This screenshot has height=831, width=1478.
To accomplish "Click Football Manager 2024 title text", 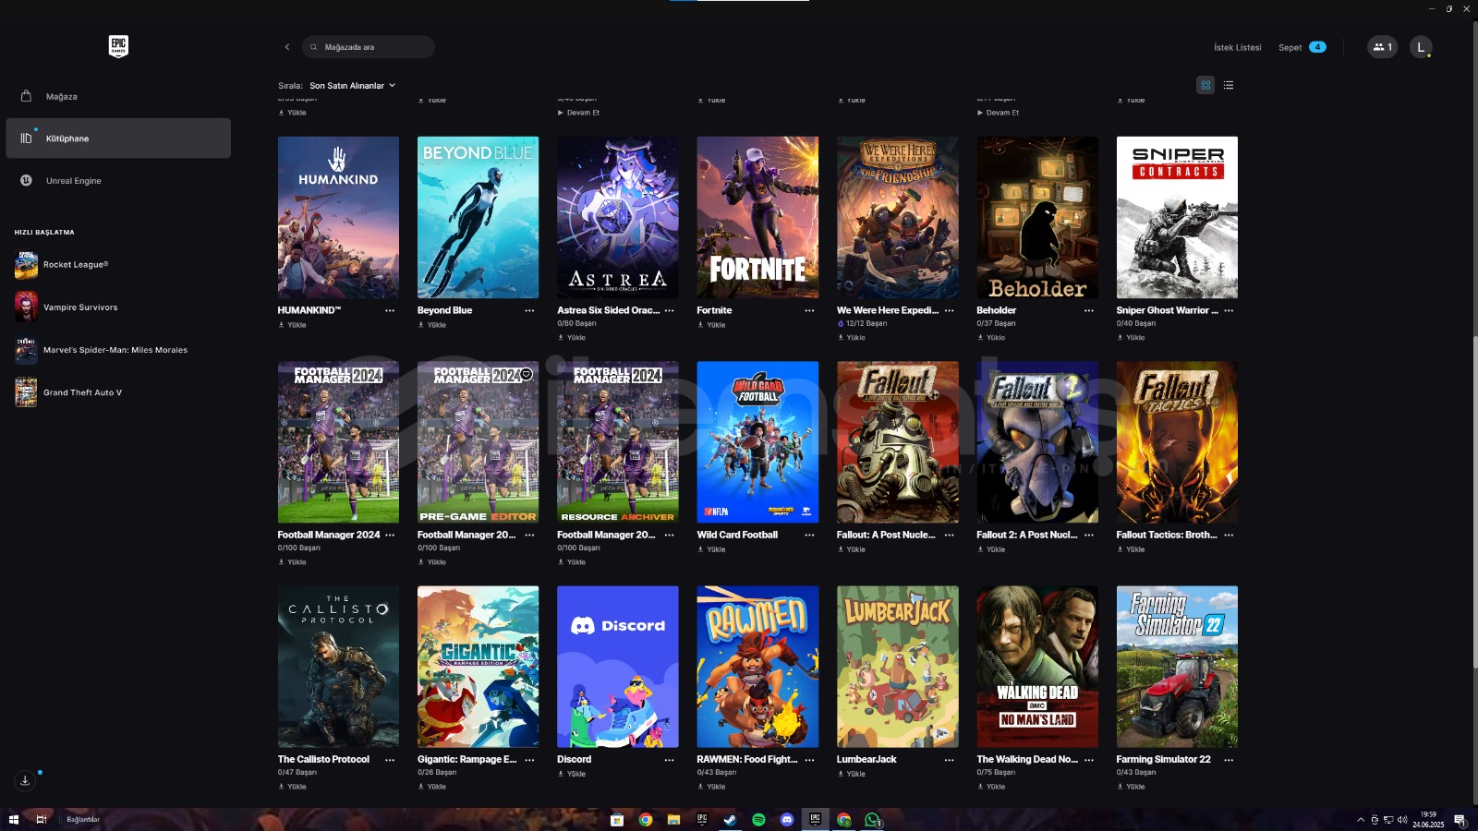I will point(329,535).
